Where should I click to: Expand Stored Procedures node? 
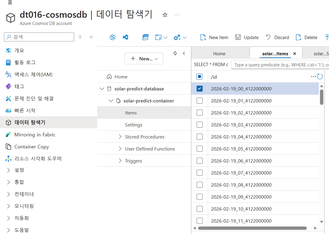click(120, 137)
